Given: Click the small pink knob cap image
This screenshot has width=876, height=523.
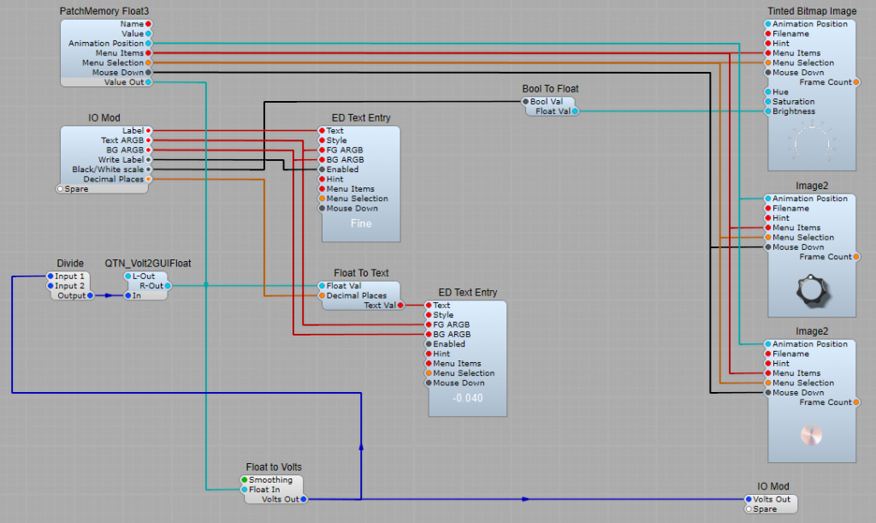Looking at the screenshot, I should 809,436.
